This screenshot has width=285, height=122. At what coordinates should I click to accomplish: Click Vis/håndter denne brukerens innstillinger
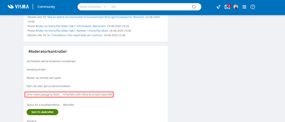[x=51, y=61]
